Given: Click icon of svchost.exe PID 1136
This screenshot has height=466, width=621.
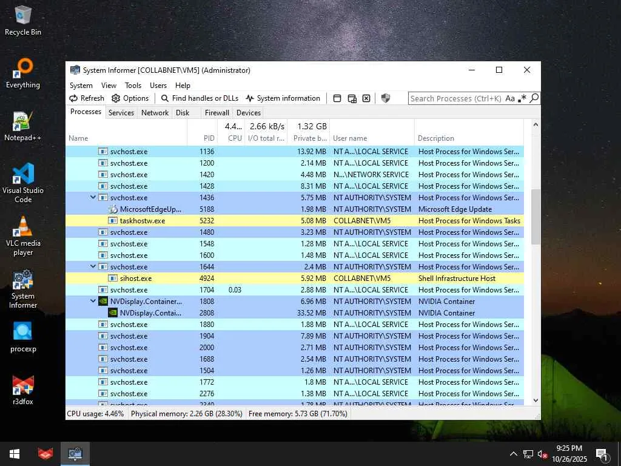Looking at the screenshot, I should (103, 151).
